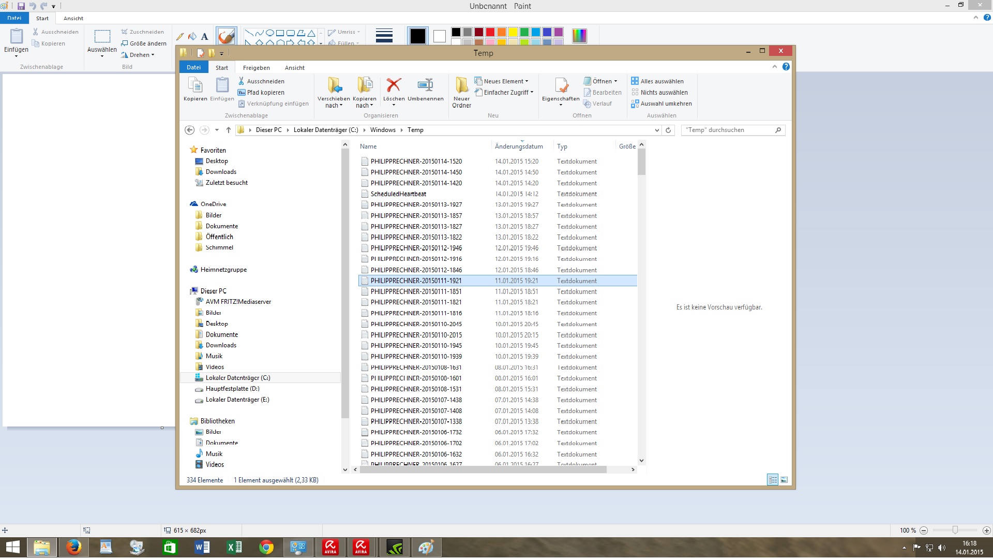The width and height of the screenshot is (993, 559).
Task: Select Paint's text tool
Action: point(205,36)
